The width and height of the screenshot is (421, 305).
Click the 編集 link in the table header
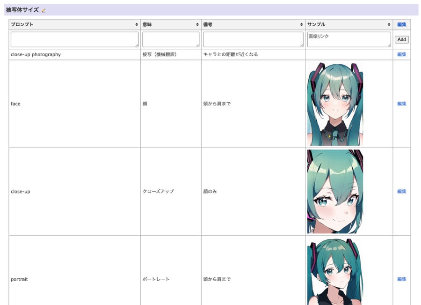pos(401,24)
